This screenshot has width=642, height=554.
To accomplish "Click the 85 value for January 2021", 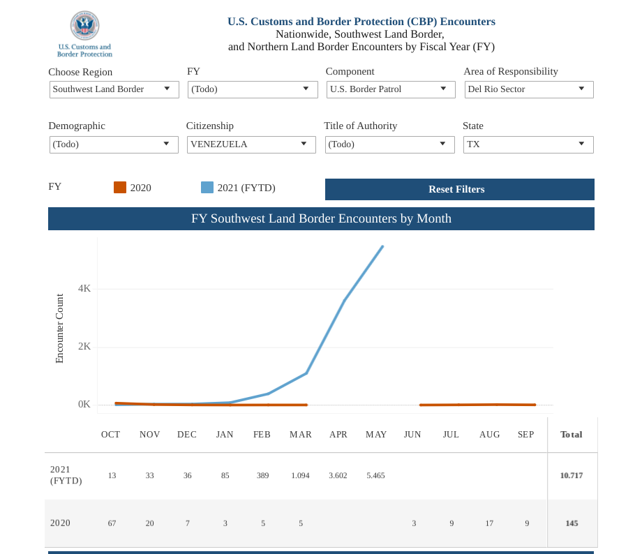I will point(225,475).
